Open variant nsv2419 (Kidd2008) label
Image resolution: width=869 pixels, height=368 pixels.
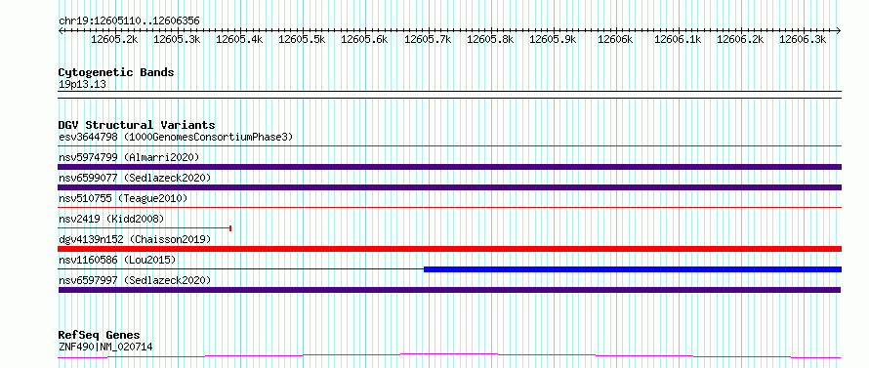click(111, 219)
